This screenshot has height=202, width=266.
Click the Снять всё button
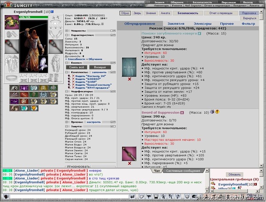click(77, 67)
